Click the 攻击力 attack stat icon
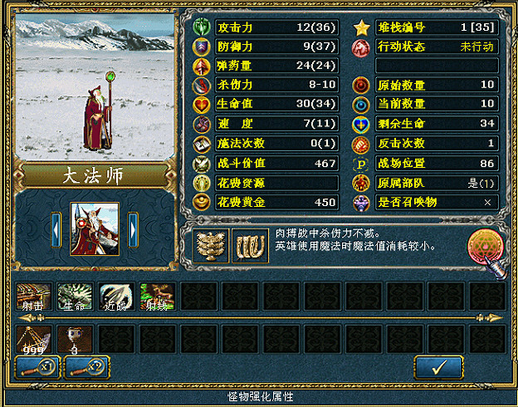The height and width of the screenshot is (407, 518). [x=201, y=27]
